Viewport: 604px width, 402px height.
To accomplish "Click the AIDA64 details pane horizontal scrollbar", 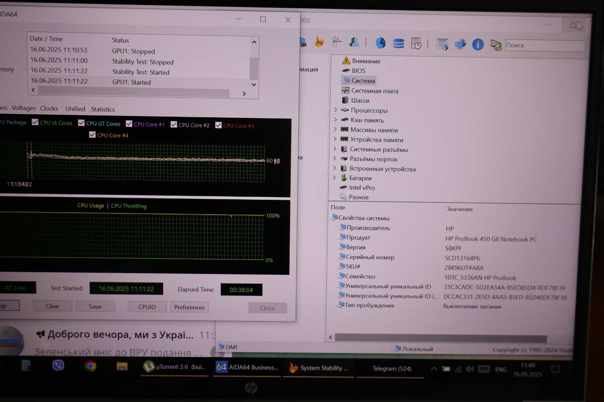I will click(x=441, y=338).
